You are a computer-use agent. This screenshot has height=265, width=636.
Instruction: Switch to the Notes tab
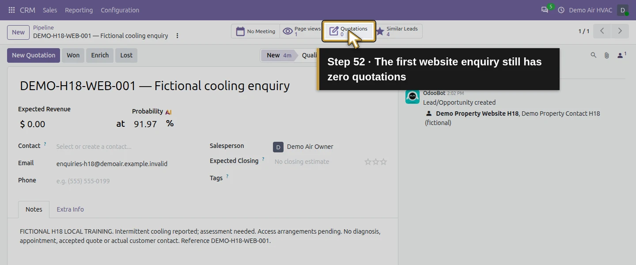34,209
